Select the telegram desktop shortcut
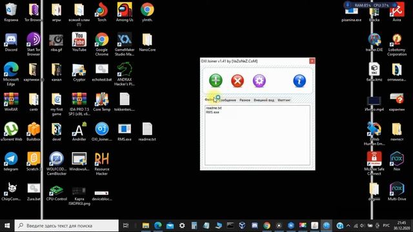This screenshot has width=413, height=232. pyautogui.click(x=11, y=162)
